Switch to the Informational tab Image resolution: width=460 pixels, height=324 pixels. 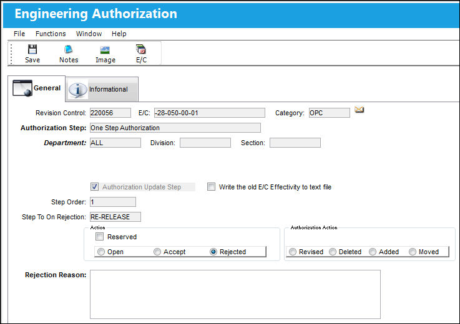(x=102, y=89)
